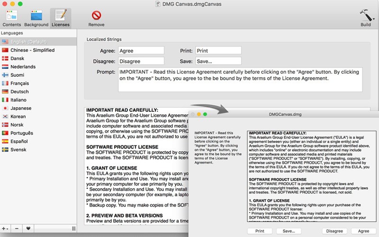Select the Svensk language row

tap(38, 150)
